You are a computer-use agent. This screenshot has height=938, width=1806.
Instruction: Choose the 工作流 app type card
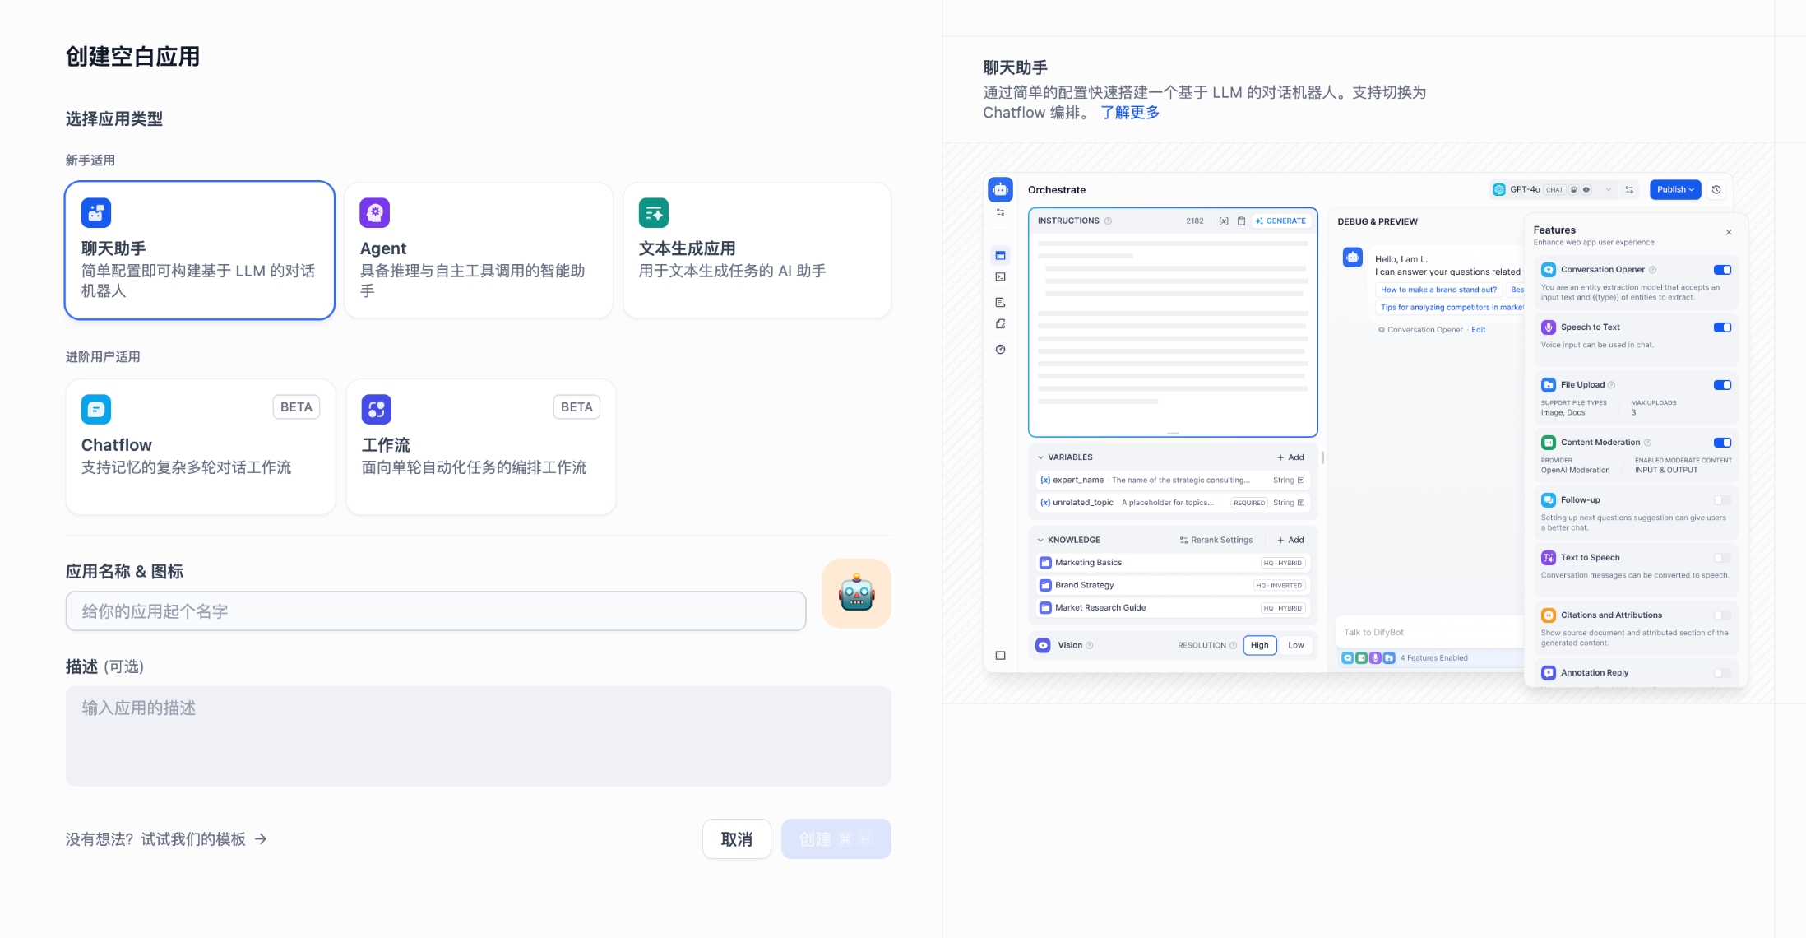click(x=480, y=447)
